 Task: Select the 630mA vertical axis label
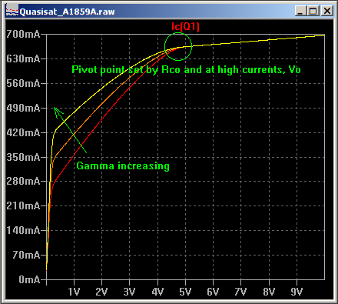(23, 58)
